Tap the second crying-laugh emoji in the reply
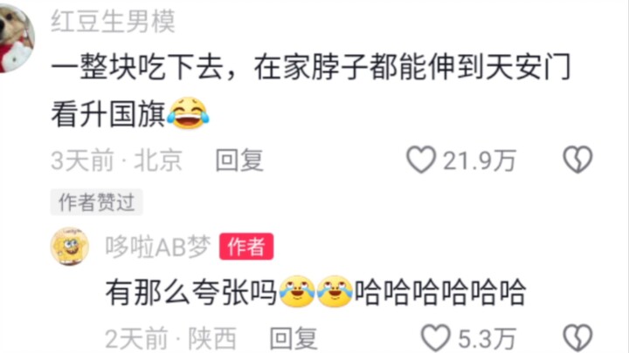Viewport: 629px width, 353px height. (335, 291)
